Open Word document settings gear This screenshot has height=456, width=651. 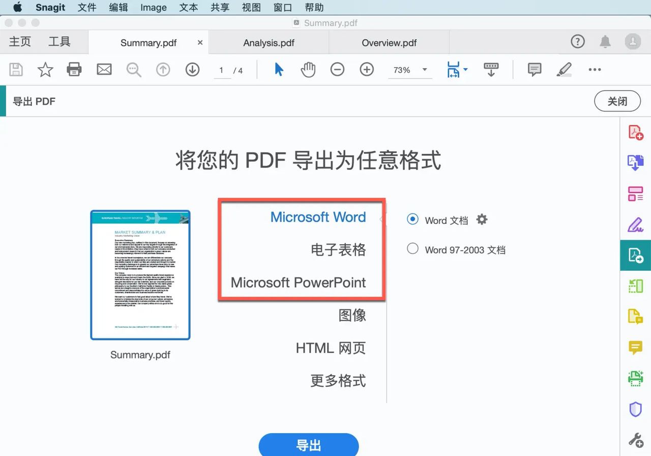tap(482, 219)
